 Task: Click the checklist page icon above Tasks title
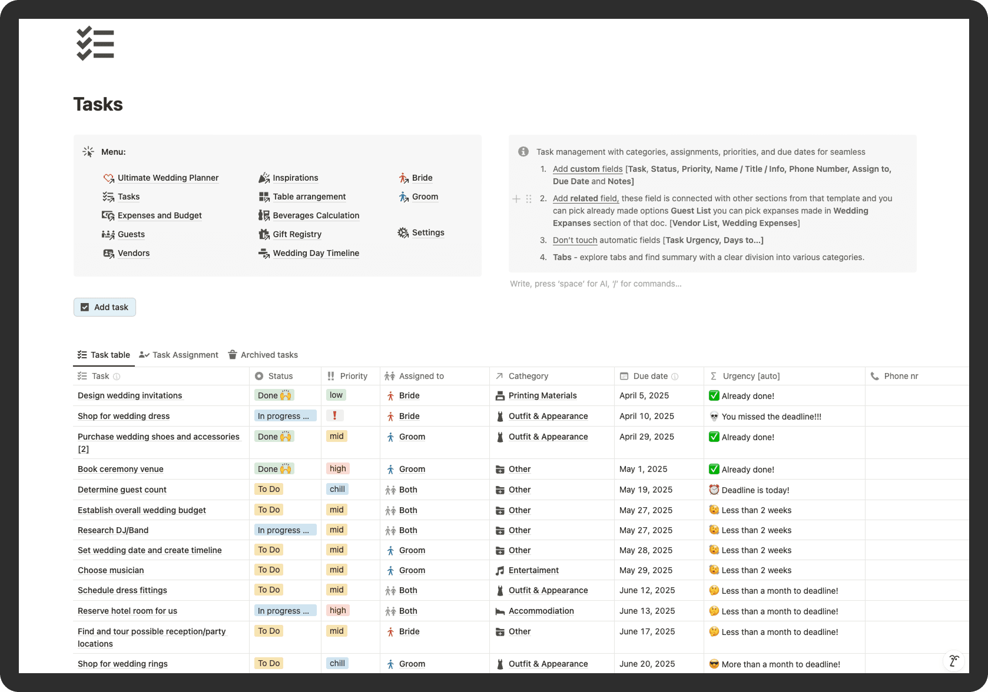coord(95,44)
